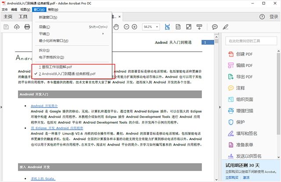
Task: Choose 电子表格拆分 menu item
Action: tap(71, 57)
